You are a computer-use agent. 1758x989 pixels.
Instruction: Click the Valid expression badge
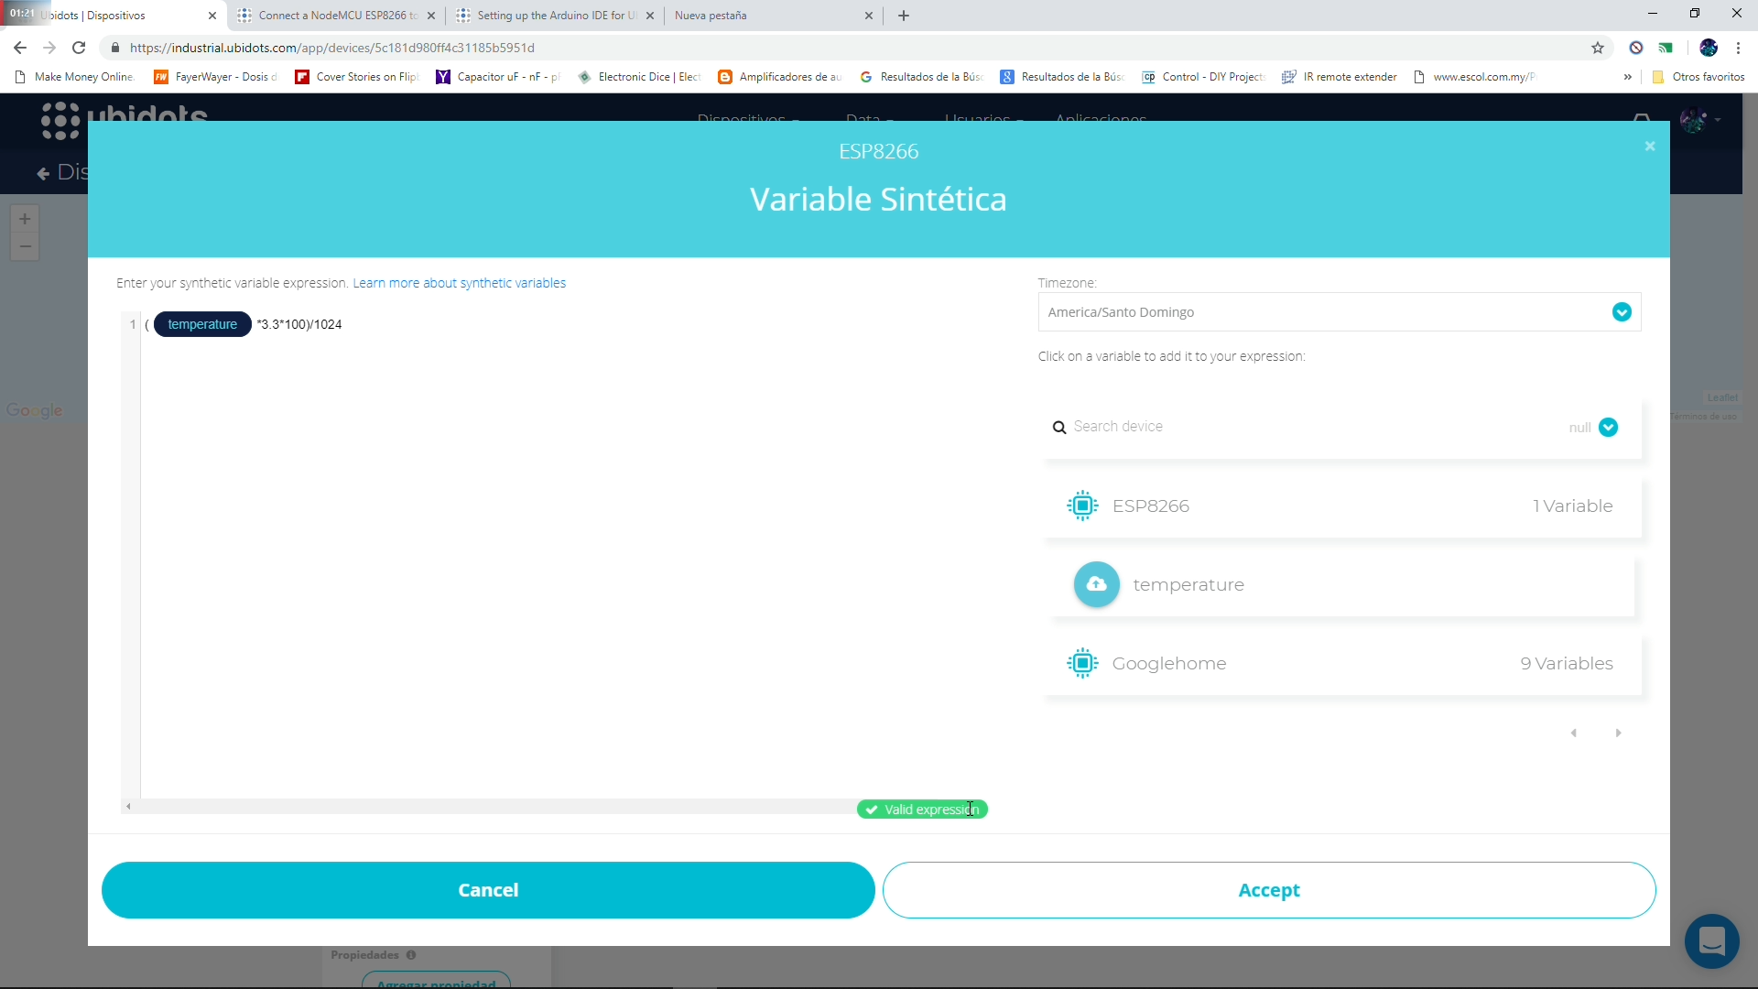coord(922,810)
